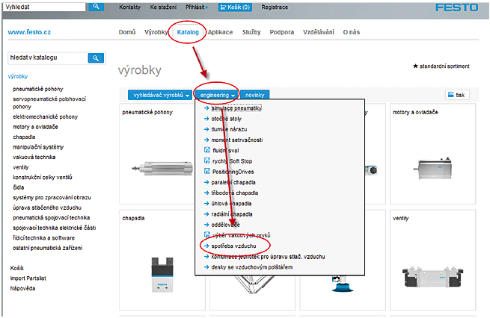Open manipulační systémy in sidebar
Viewport: 490px width, 318px height.
pyautogui.click(x=38, y=147)
